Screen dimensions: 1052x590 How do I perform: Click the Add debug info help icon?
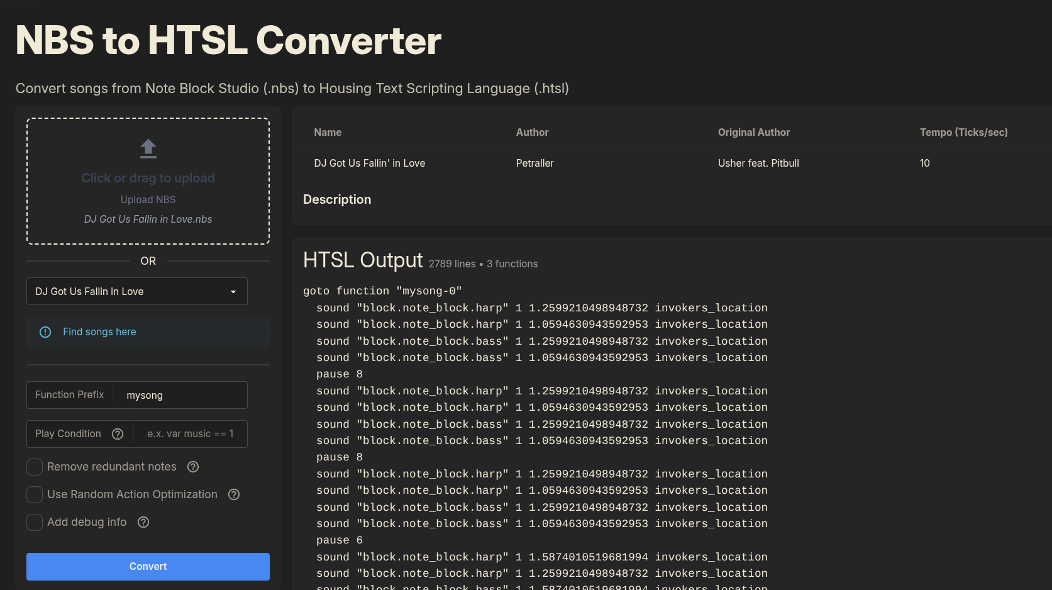143,522
